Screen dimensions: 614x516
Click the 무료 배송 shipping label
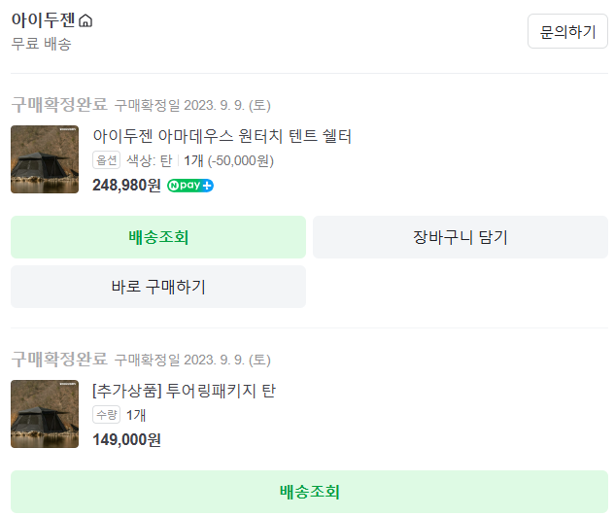pos(41,44)
